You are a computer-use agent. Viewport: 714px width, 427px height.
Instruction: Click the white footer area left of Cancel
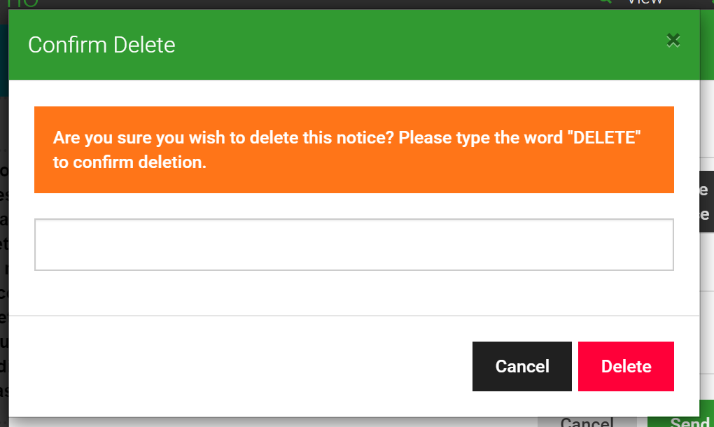pos(240,367)
